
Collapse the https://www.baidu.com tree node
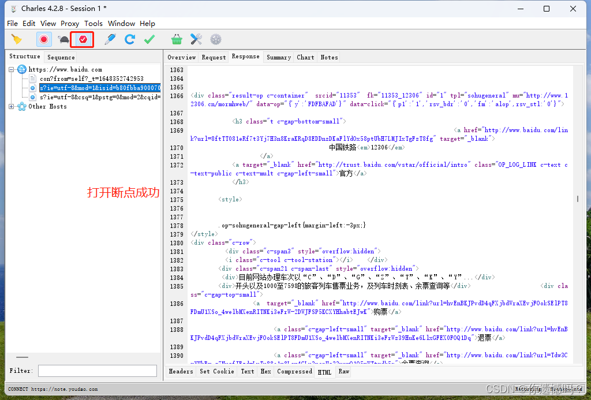click(x=12, y=69)
